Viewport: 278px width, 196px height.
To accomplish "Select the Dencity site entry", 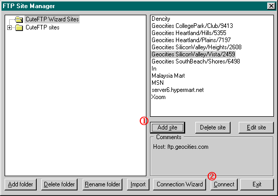I will click(161, 19).
